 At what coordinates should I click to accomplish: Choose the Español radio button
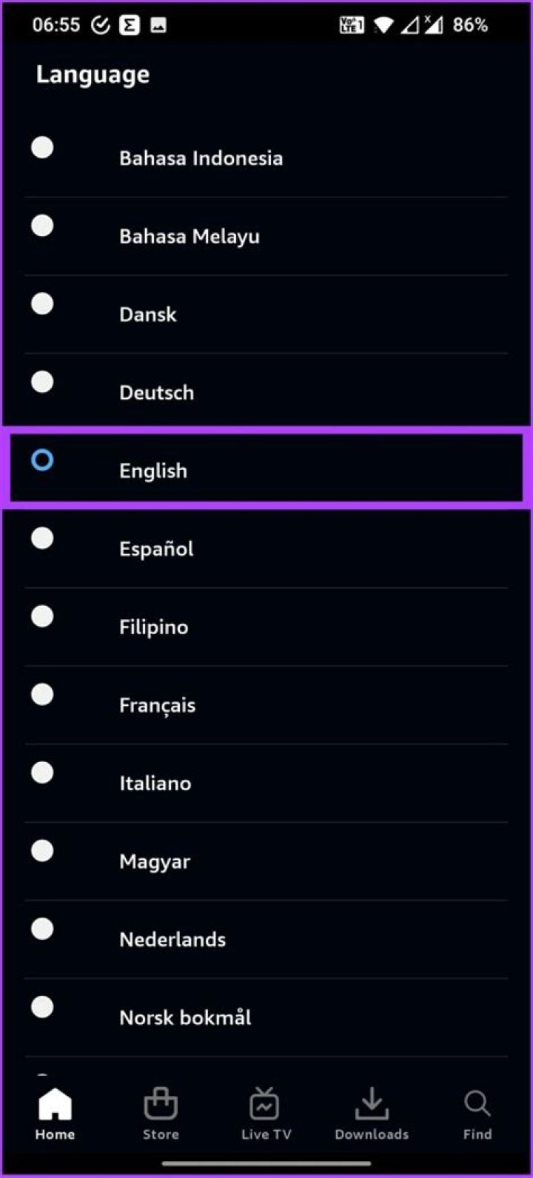pyautogui.click(x=42, y=538)
